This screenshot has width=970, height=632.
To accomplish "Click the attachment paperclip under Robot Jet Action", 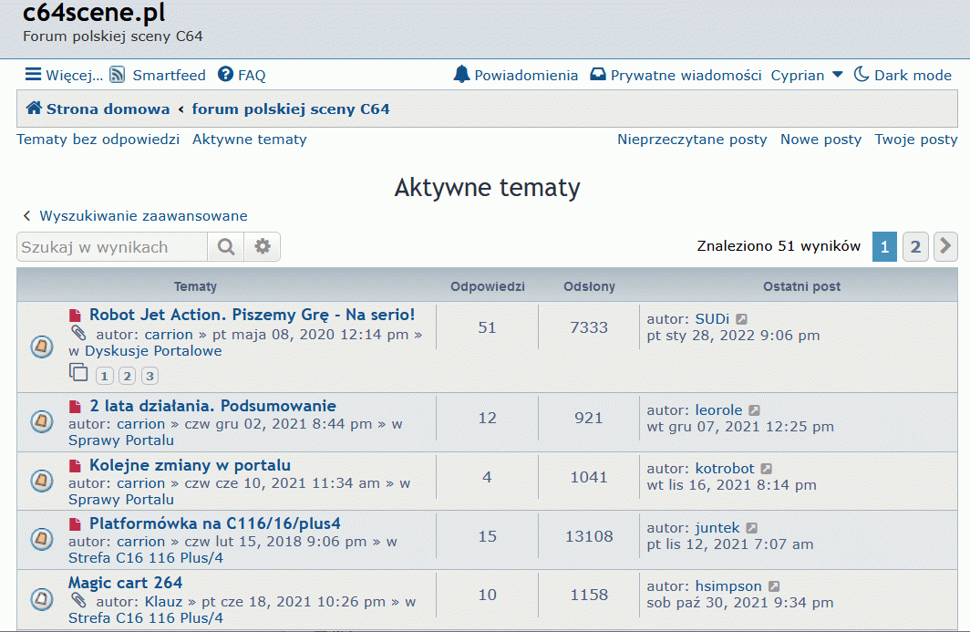I will point(78,334).
